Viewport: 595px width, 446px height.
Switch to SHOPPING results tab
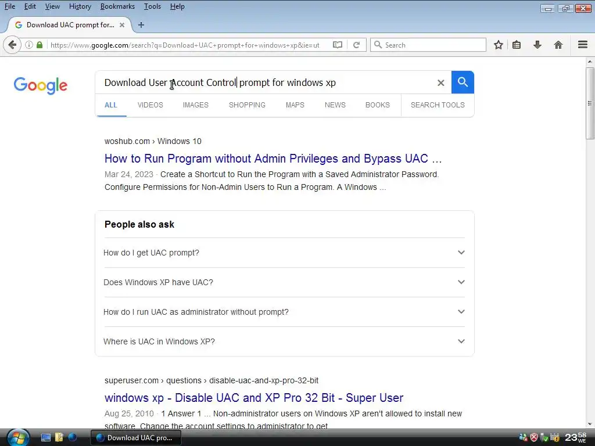click(247, 105)
